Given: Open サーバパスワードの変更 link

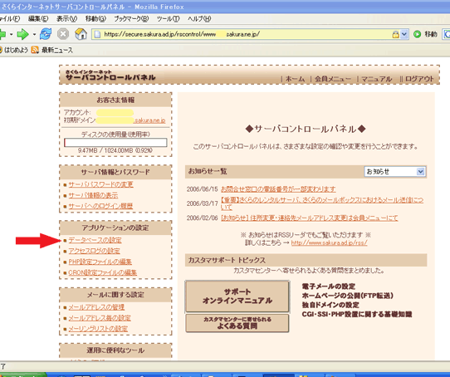Looking at the screenshot, I should (100, 184).
